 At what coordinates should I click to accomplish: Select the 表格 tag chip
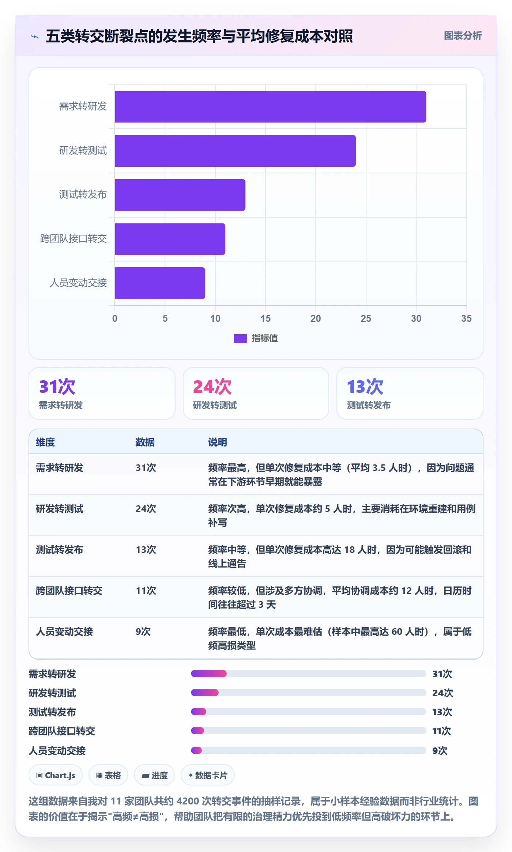point(108,775)
